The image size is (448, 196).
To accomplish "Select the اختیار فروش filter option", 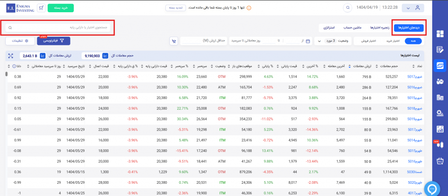I will (x=369, y=41).
